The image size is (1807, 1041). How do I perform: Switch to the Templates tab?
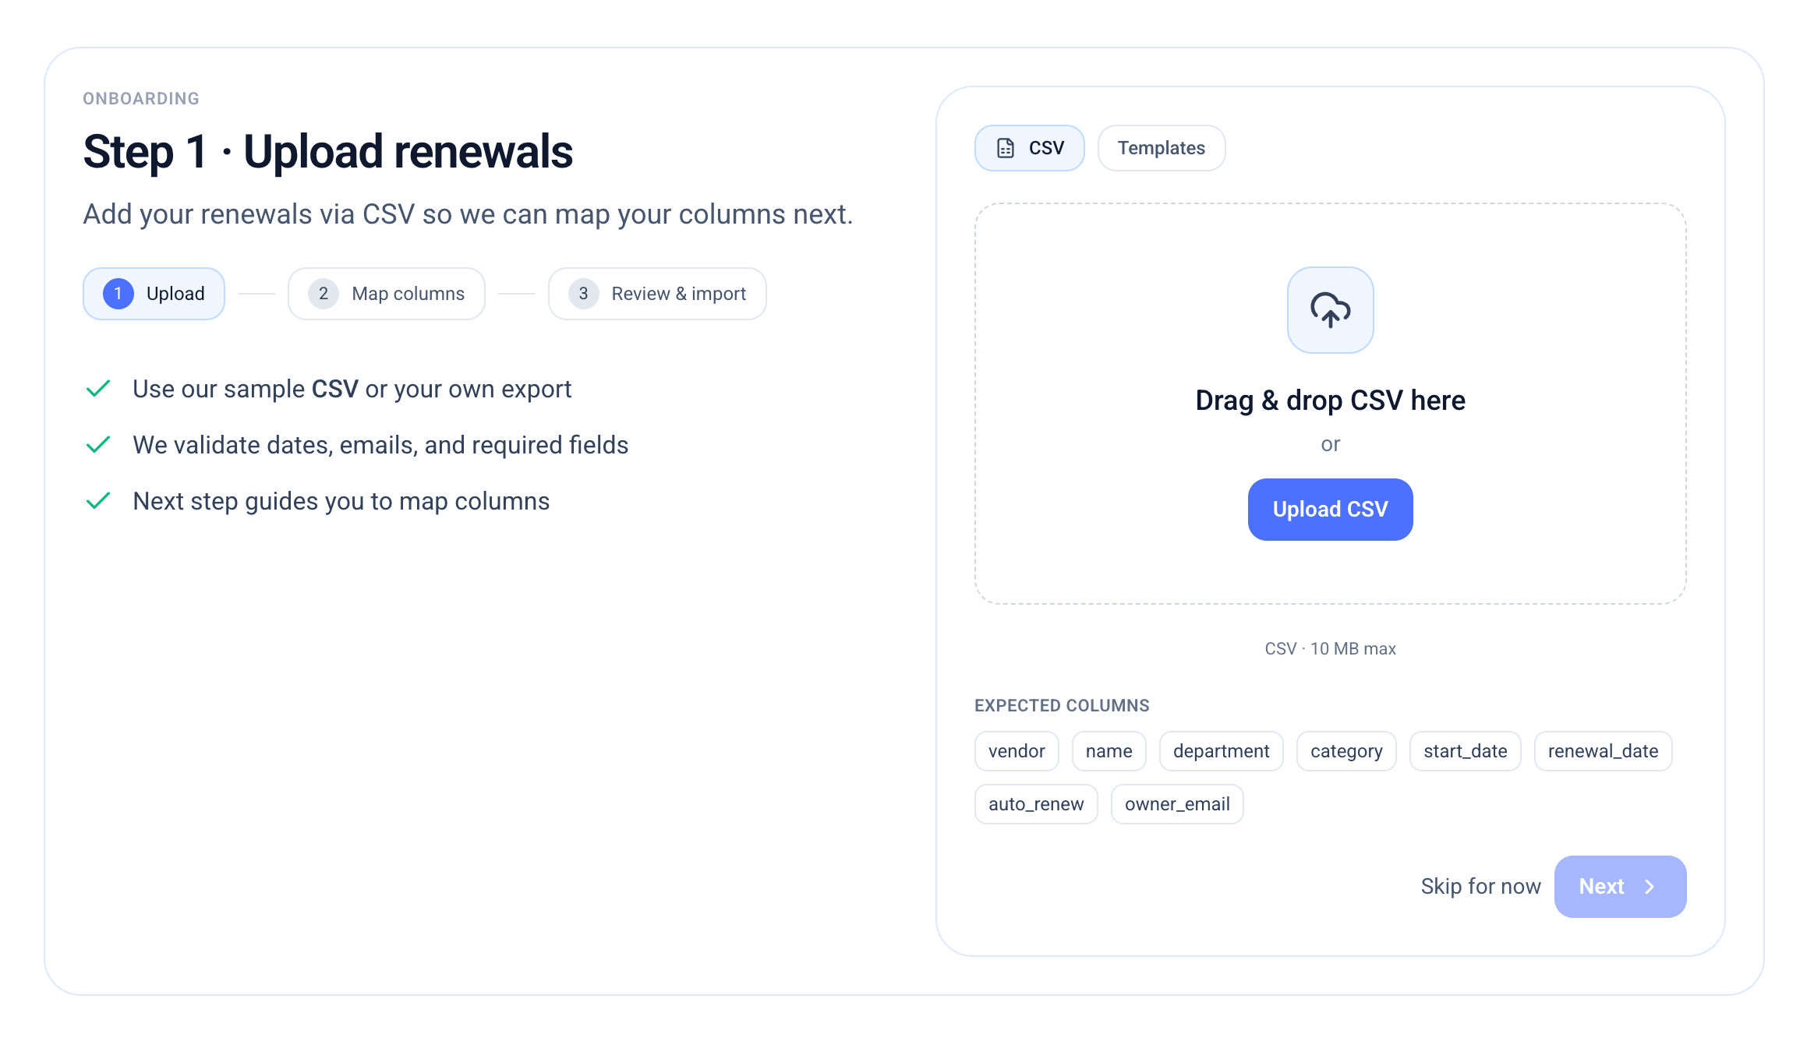[x=1161, y=148]
